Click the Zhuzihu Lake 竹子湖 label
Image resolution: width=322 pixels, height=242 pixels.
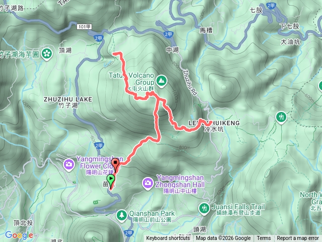(x=68, y=102)
